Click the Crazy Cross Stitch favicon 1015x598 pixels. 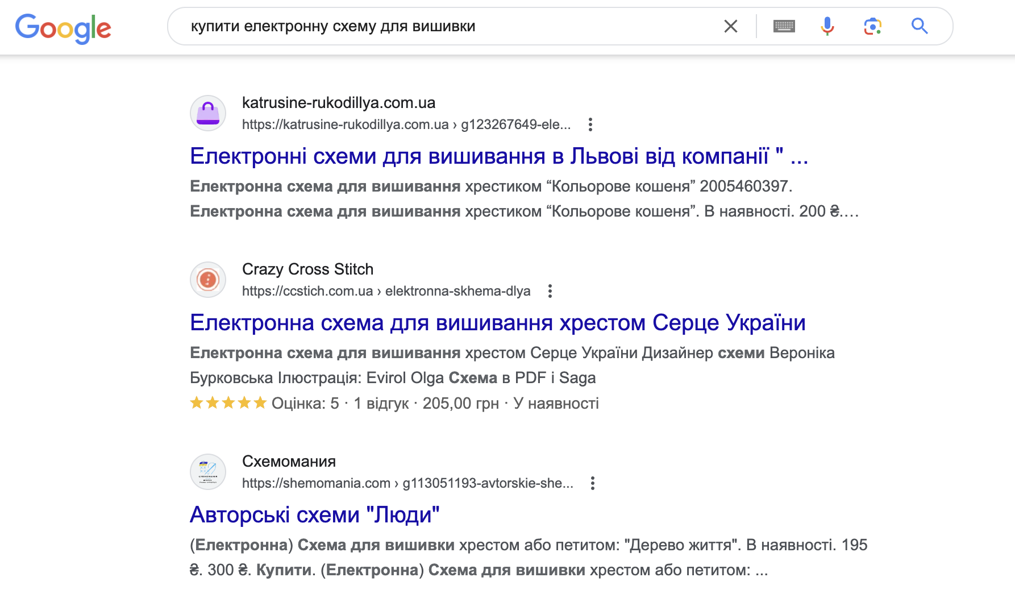(x=208, y=280)
